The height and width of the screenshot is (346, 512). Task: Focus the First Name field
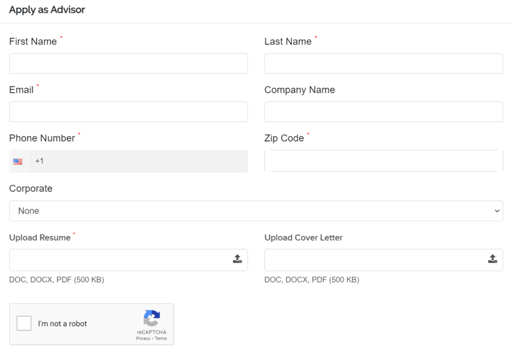(128, 63)
